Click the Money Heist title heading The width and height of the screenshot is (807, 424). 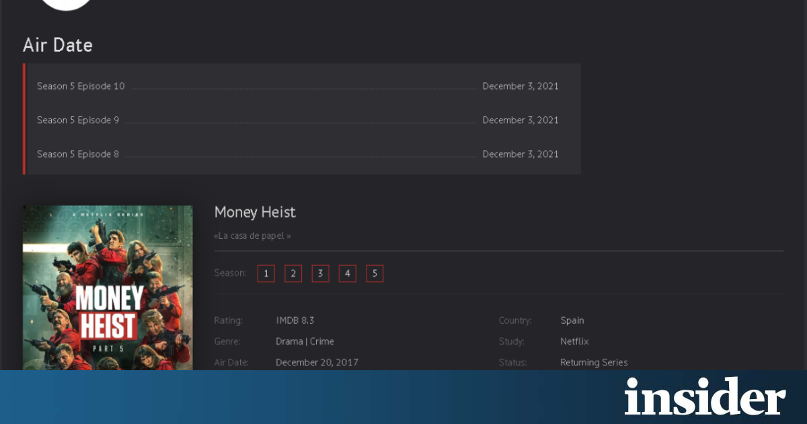(255, 212)
